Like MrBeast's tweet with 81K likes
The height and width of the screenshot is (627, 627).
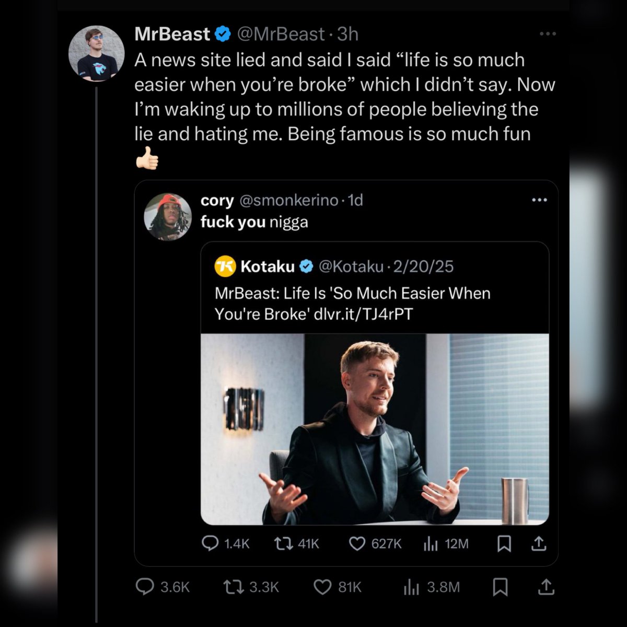click(x=322, y=587)
